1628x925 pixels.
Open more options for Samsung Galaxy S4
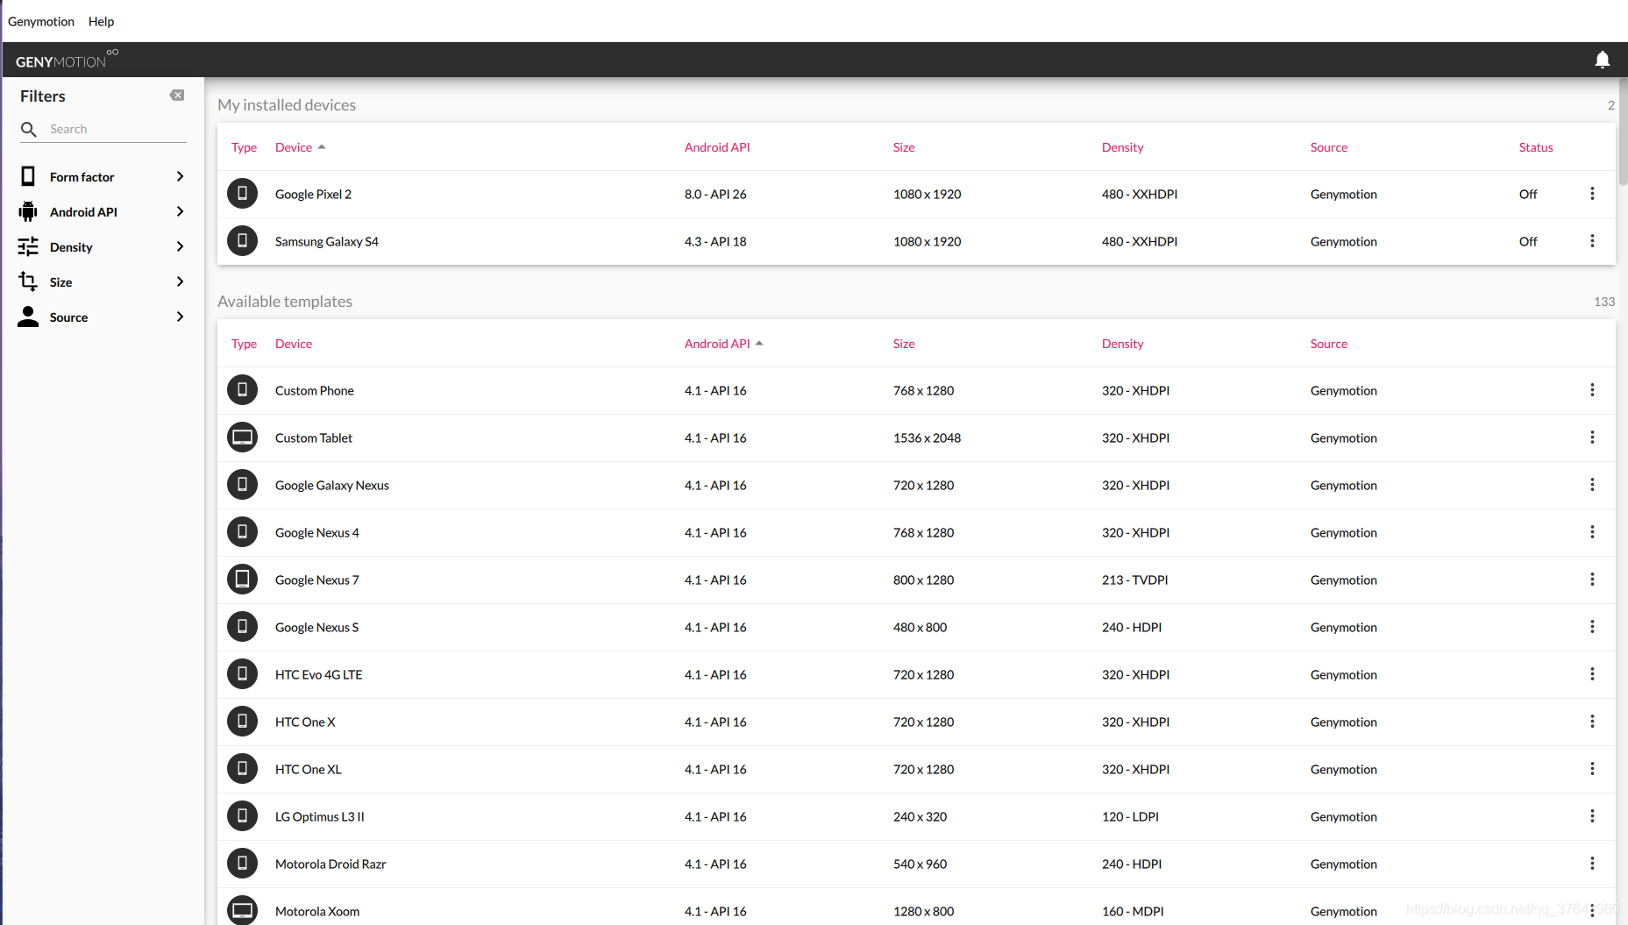point(1592,241)
